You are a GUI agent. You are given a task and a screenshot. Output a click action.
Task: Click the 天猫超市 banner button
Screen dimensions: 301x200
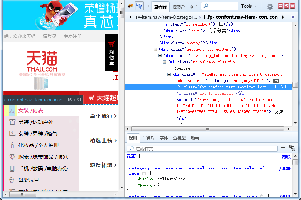click(x=103, y=98)
